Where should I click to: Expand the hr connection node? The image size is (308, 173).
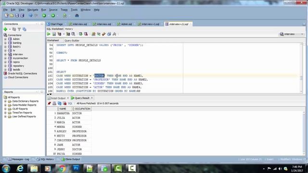point(5,50)
